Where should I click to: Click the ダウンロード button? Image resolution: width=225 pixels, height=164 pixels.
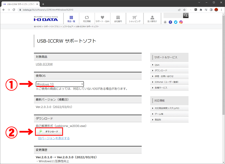click(x=49, y=131)
